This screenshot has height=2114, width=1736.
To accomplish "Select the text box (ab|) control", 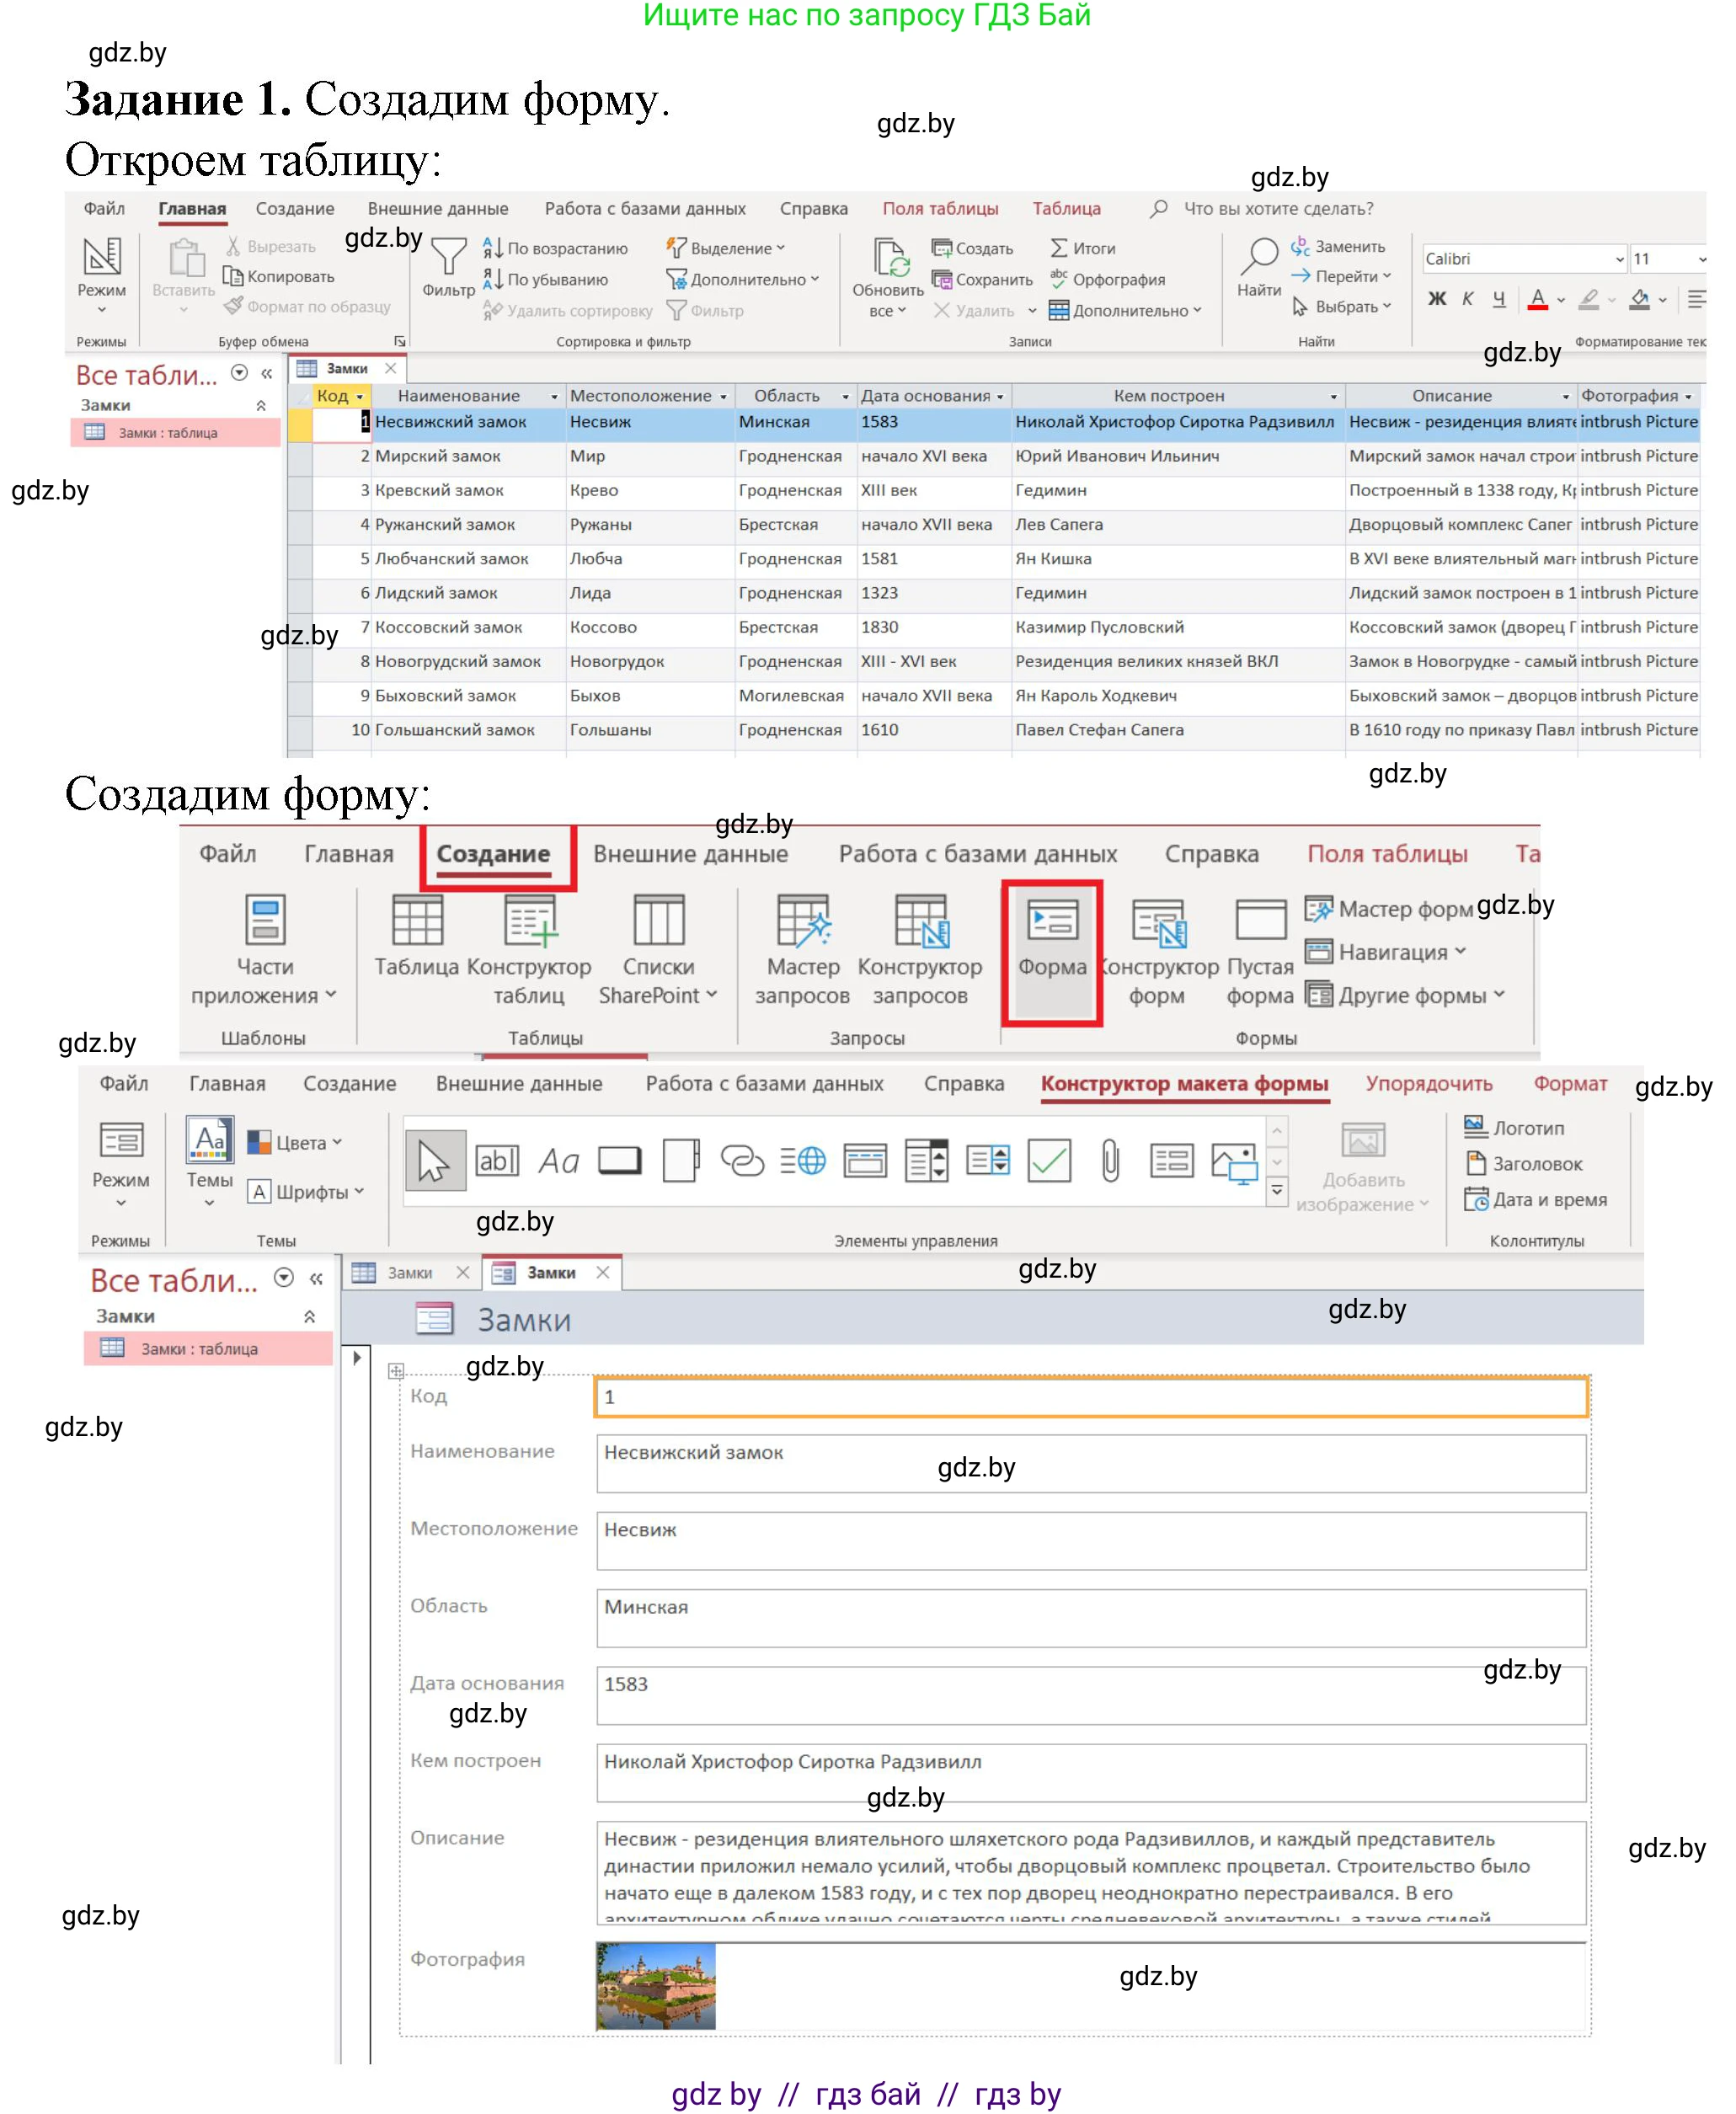I will click(x=497, y=1160).
